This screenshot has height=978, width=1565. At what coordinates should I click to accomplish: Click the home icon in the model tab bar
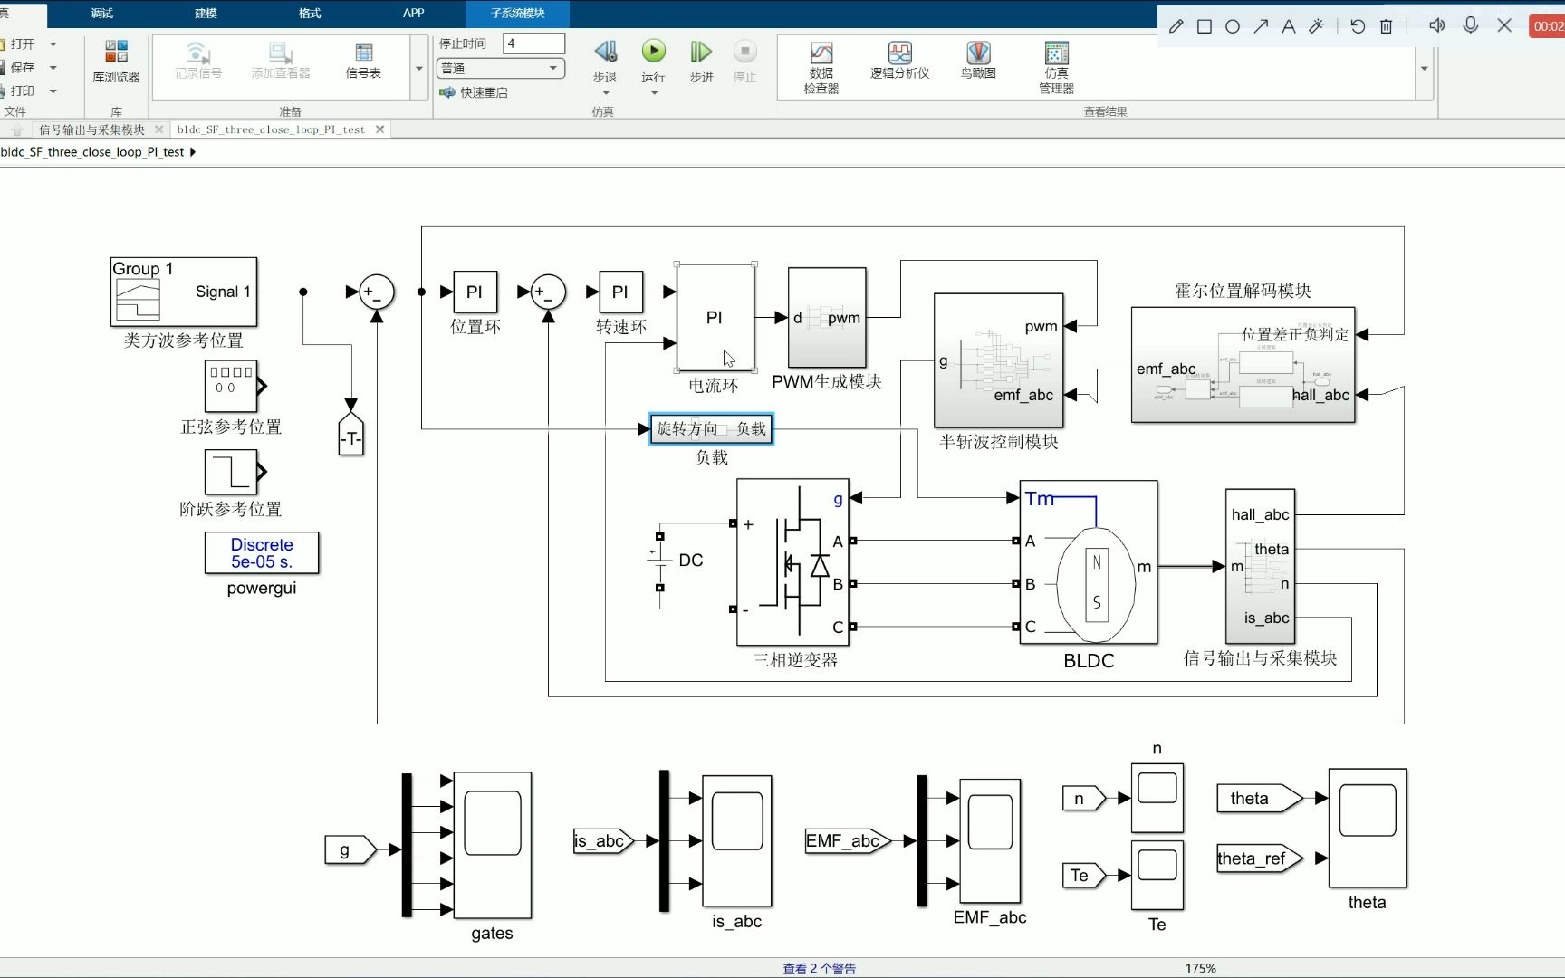pyautogui.click(x=16, y=129)
